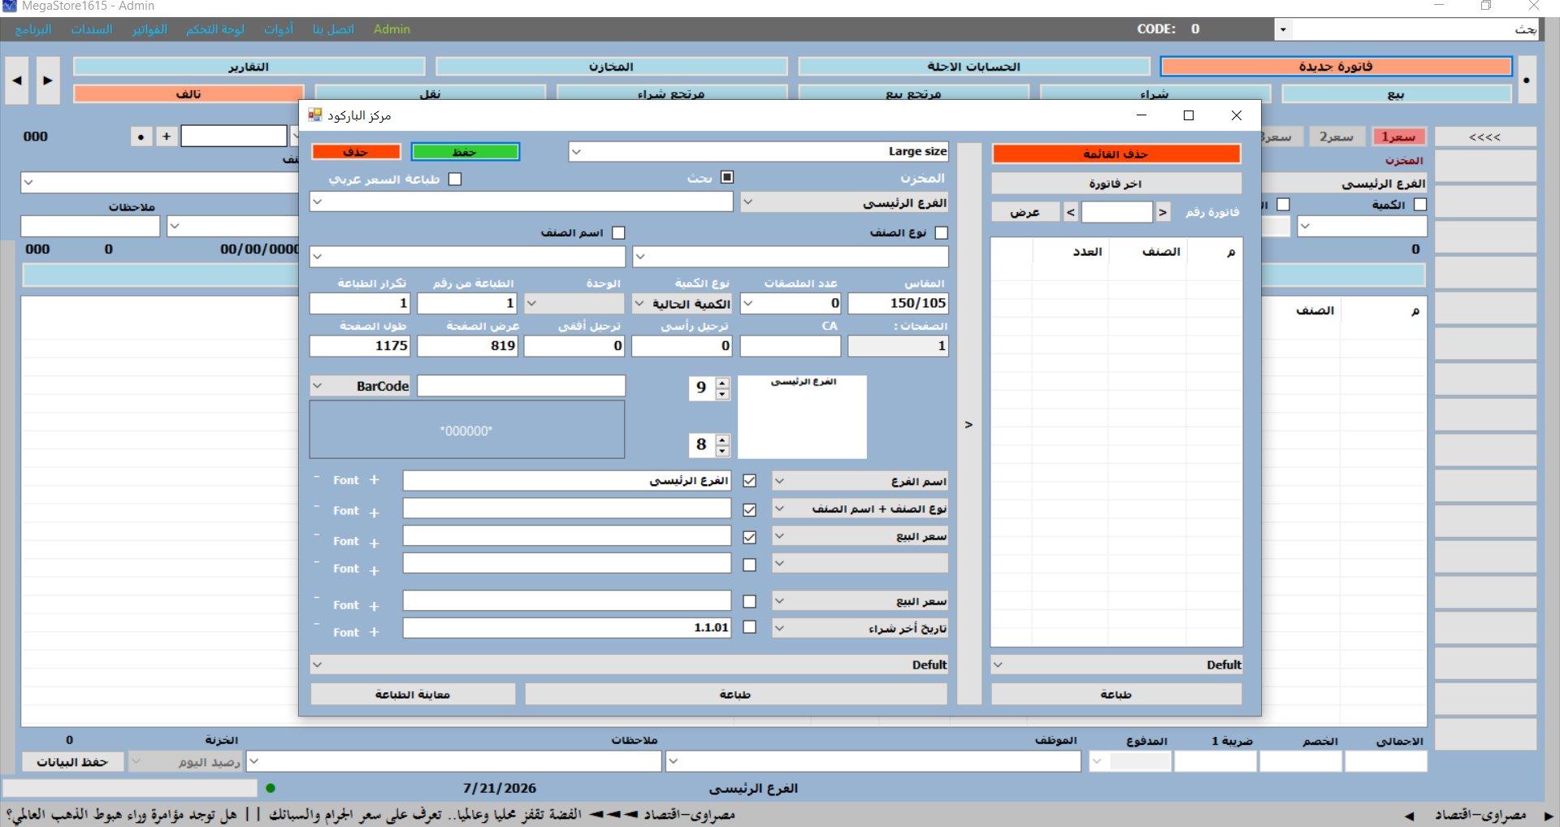
Task: Click the plus icon beside Font in اسم الفرع row
Action: click(x=374, y=480)
